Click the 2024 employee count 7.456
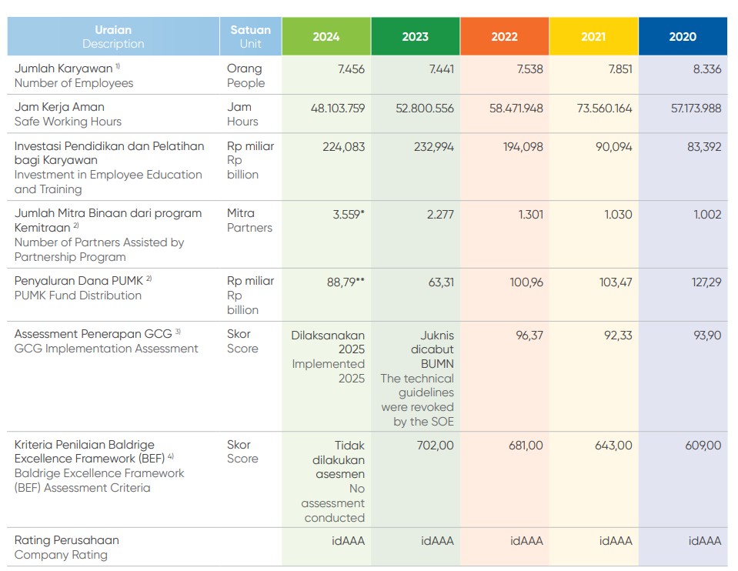The height and width of the screenshot is (571, 738). tap(351, 69)
